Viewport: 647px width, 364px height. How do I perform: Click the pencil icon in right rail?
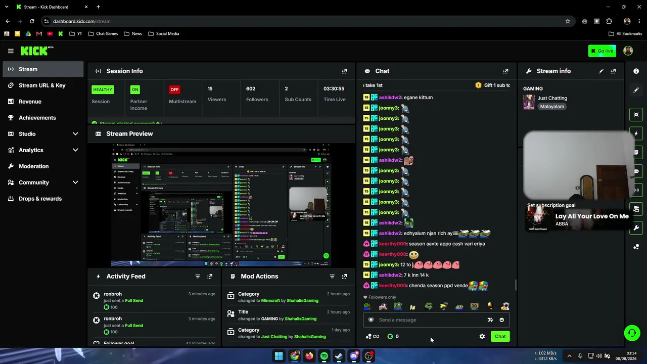[x=636, y=90]
